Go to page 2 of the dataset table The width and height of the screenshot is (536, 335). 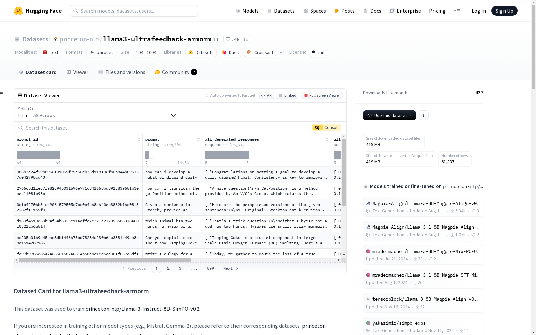(x=168, y=268)
